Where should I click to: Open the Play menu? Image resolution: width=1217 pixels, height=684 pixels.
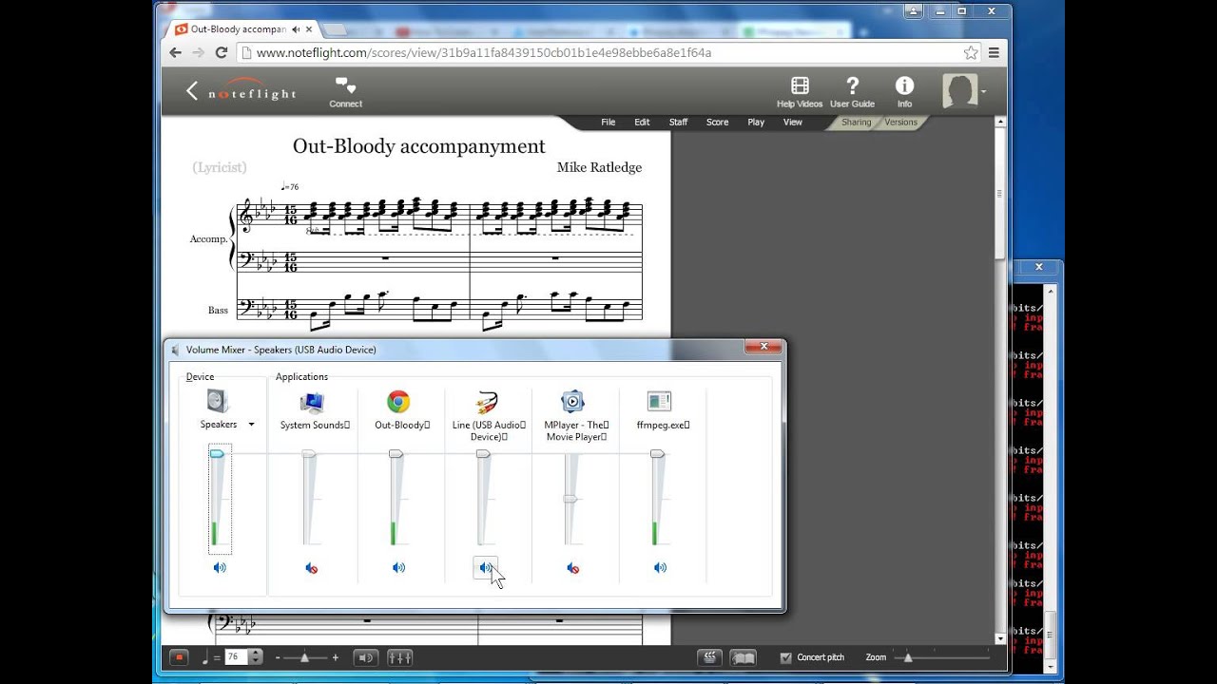pos(756,123)
